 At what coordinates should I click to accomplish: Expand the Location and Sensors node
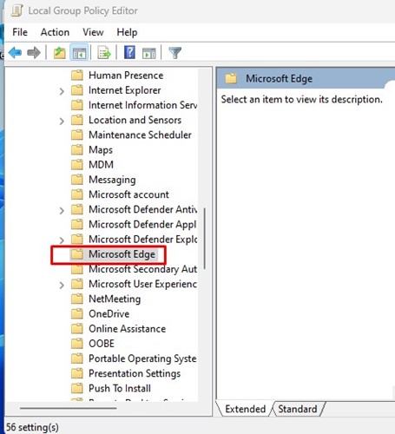click(x=62, y=121)
